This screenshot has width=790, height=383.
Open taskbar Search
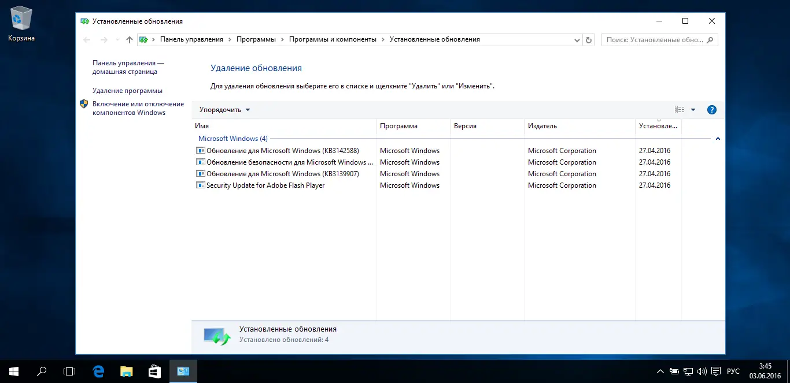click(x=42, y=371)
